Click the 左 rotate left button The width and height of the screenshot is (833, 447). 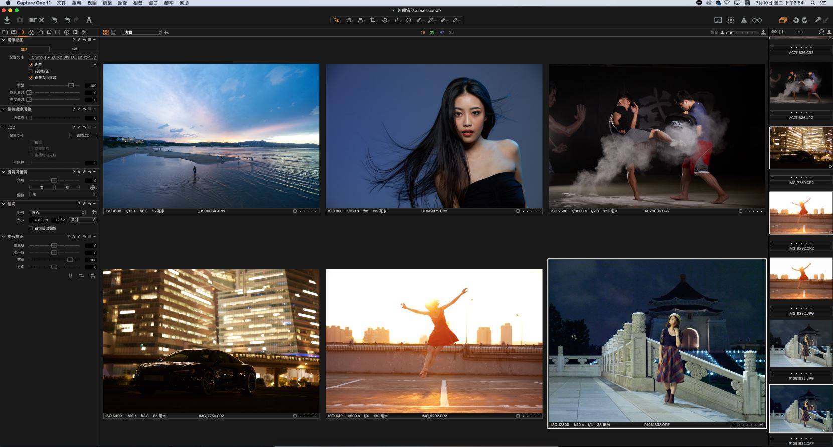pos(42,187)
